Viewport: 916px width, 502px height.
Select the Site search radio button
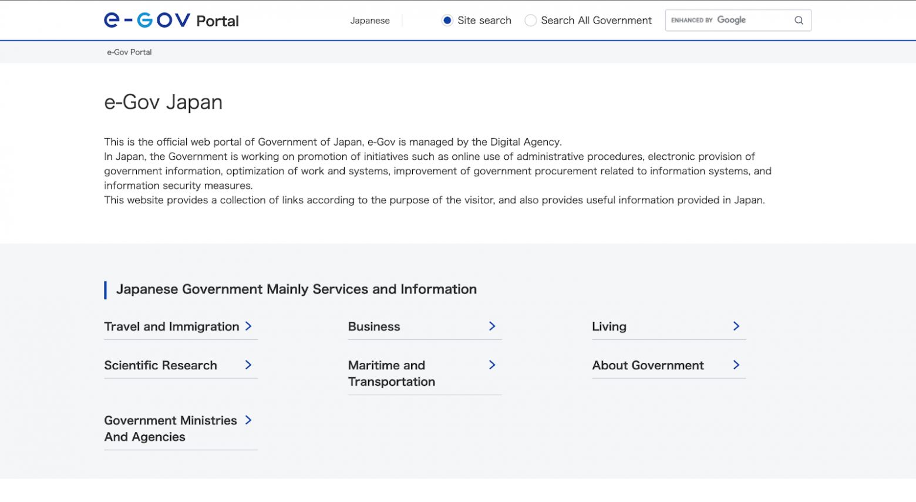click(447, 20)
